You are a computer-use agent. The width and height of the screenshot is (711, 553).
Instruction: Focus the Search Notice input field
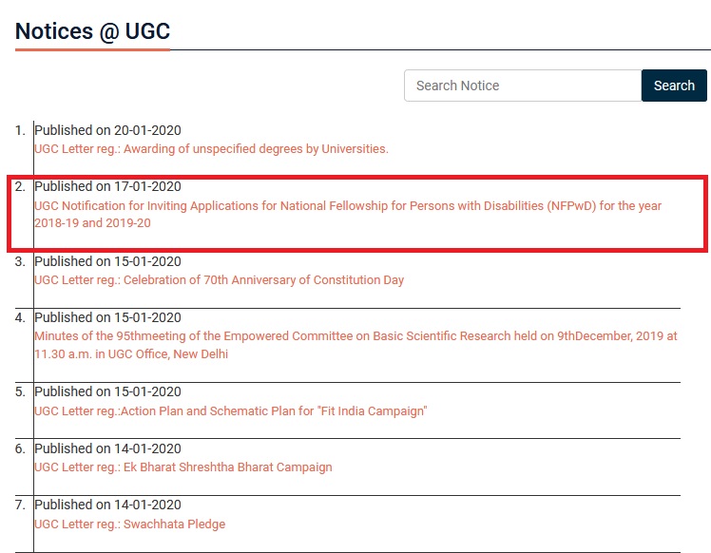523,86
